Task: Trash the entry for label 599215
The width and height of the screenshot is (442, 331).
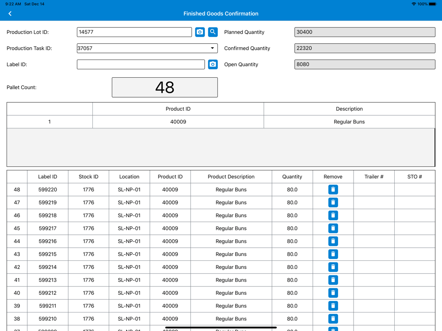Action: (333, 254)
